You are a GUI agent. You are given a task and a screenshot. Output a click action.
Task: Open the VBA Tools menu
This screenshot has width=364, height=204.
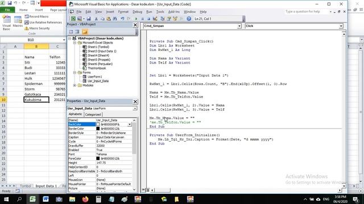point(160,11)
